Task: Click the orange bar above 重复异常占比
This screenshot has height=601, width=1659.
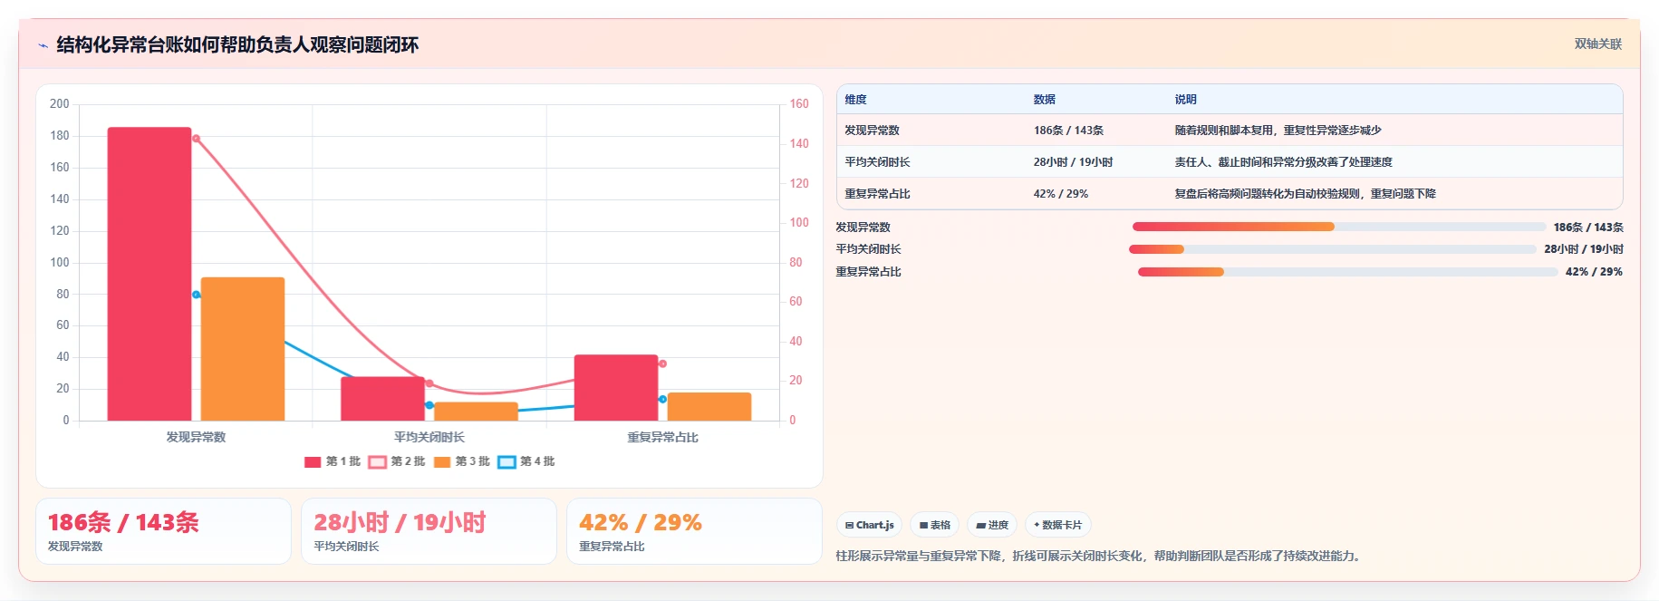Action: click(x=709, y=407)
